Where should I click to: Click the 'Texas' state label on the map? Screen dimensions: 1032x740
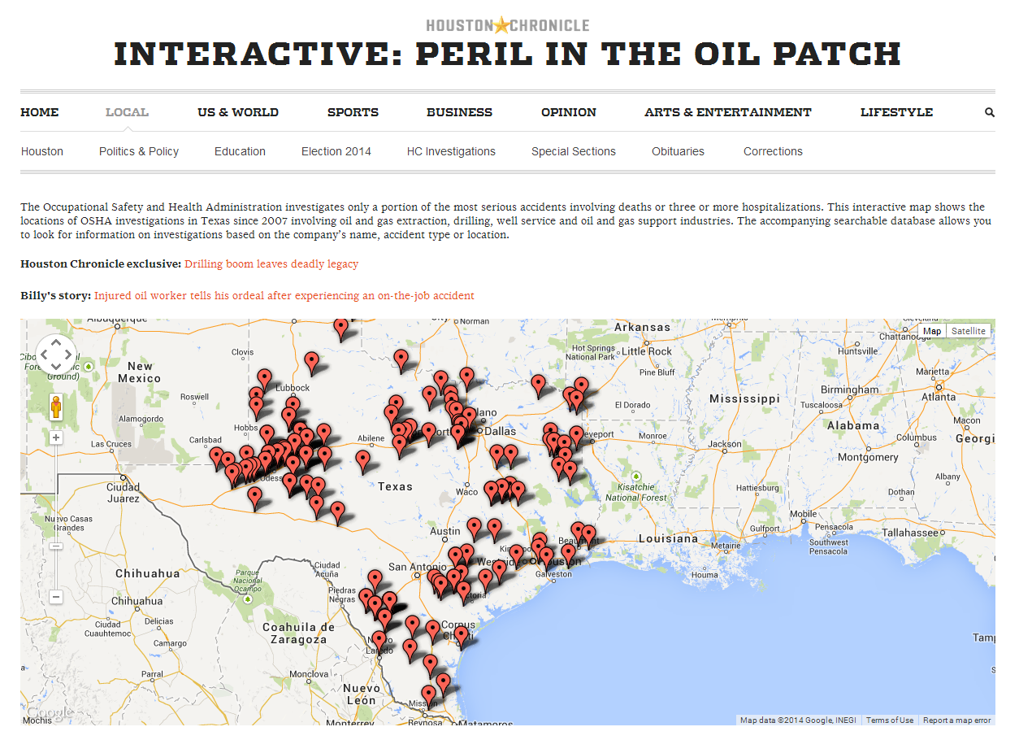(395, 486)
